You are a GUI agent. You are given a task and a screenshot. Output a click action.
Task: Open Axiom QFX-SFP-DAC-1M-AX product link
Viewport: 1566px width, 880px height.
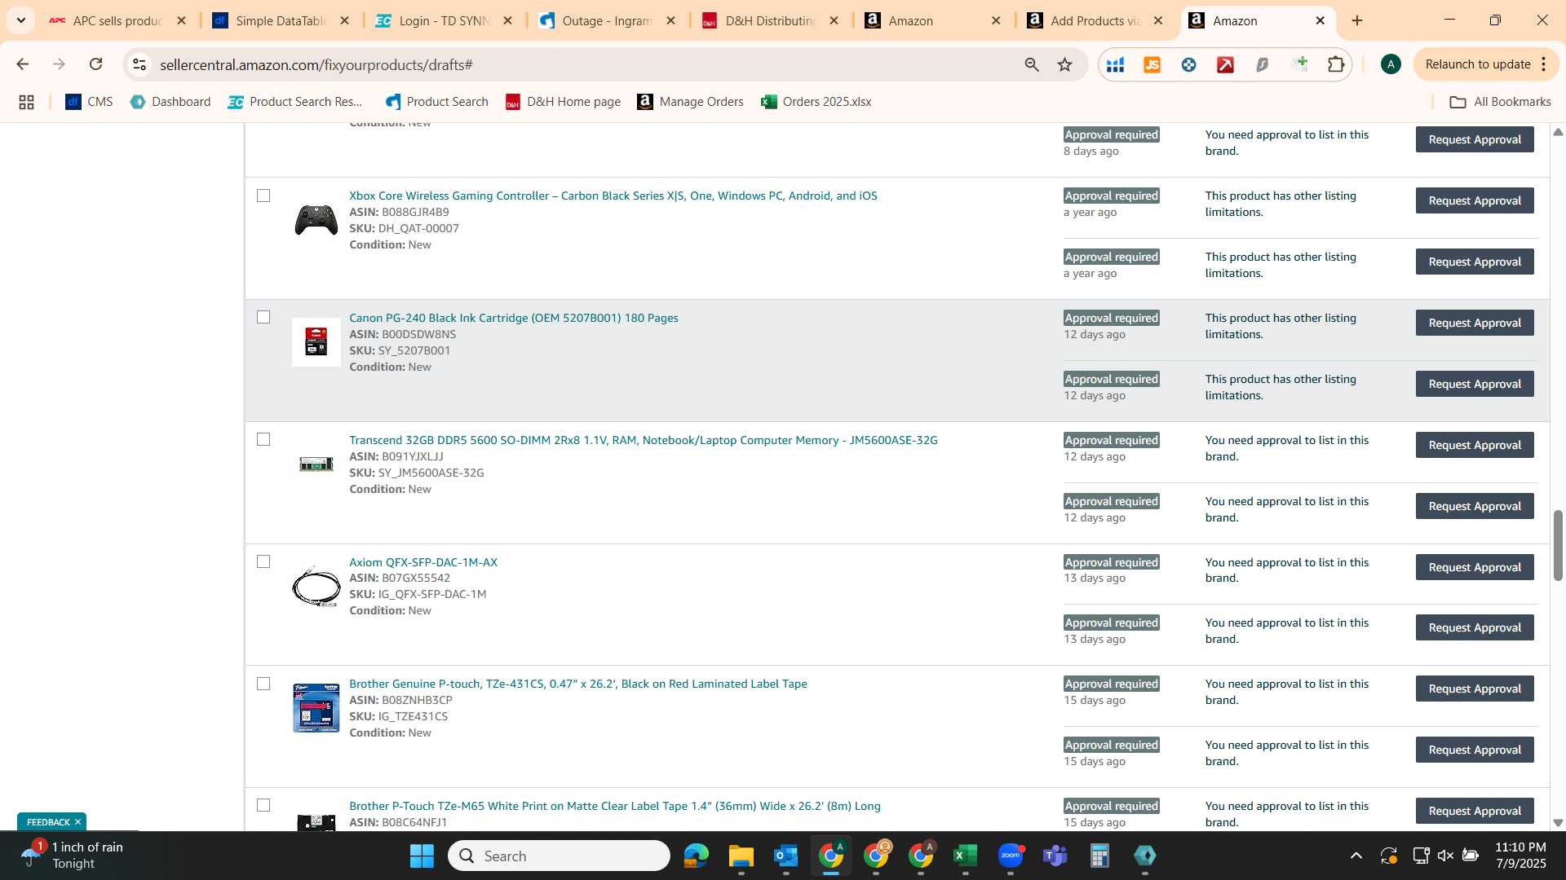[423, 562]
